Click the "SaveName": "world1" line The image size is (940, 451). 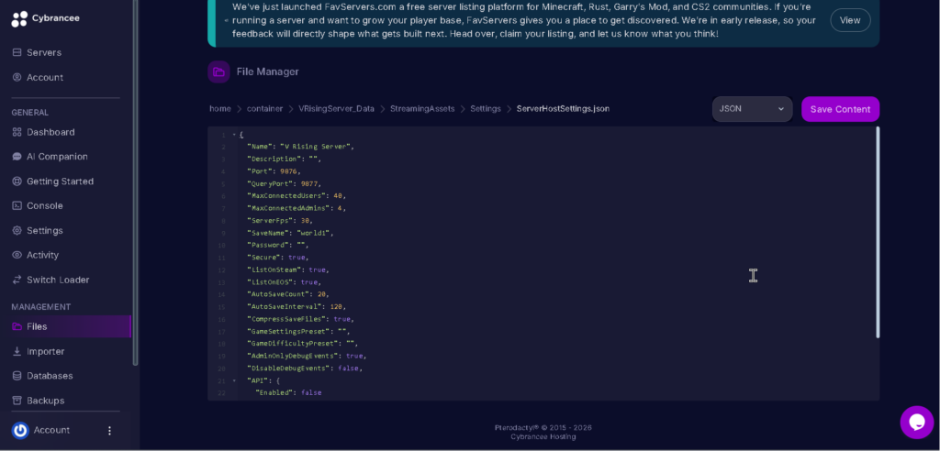tap(290, 233)
